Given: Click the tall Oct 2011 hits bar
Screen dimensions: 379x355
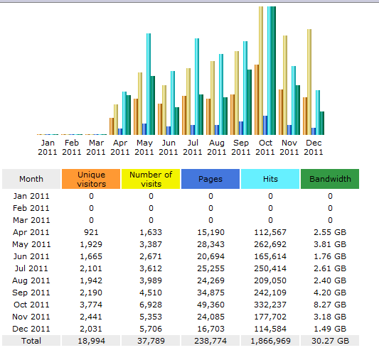Looking at the screenshot, I should pos(269,70).
